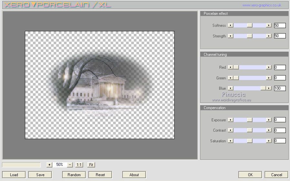Zoom out with the minus button
Viewport: 290px width, 181px height.
70,165
